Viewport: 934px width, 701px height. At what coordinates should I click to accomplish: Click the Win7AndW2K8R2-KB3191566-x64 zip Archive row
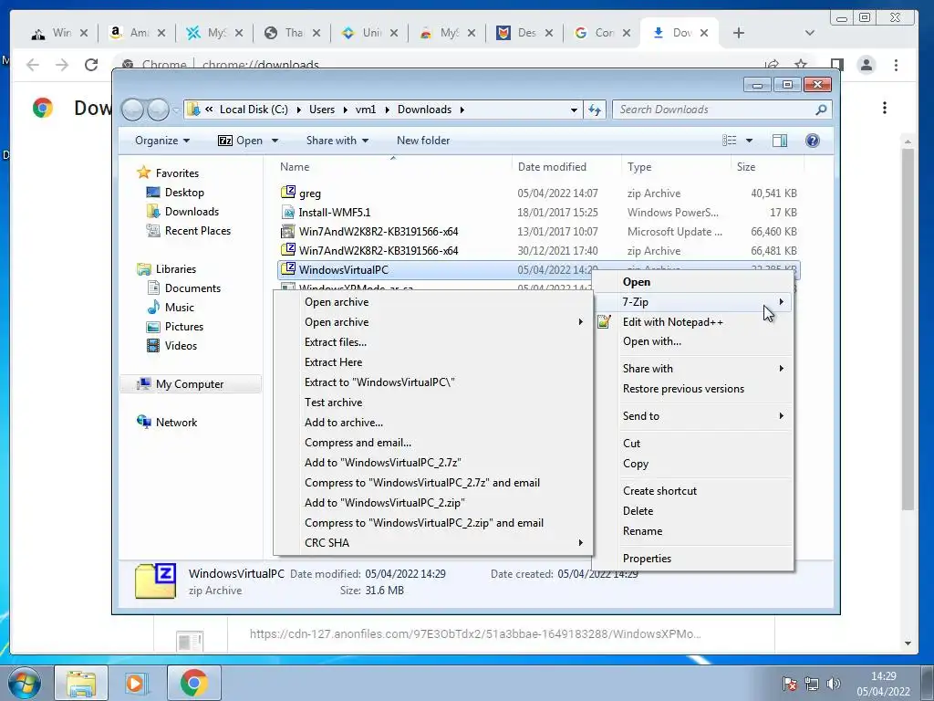click(538, 250)
